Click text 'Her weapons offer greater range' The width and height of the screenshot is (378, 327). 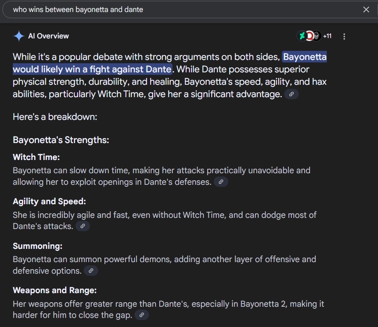tap(75, 304)
